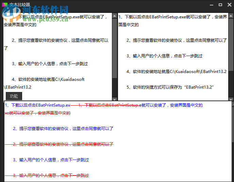The height and width of the screenshot is (182, 234).
Task: Click the 文本比较器 app icon in title bar
Action: click(x=5, y=5)
